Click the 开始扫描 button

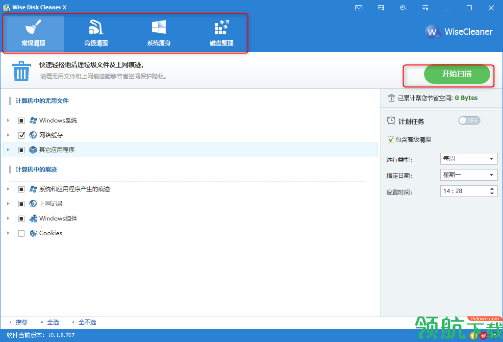457,74
